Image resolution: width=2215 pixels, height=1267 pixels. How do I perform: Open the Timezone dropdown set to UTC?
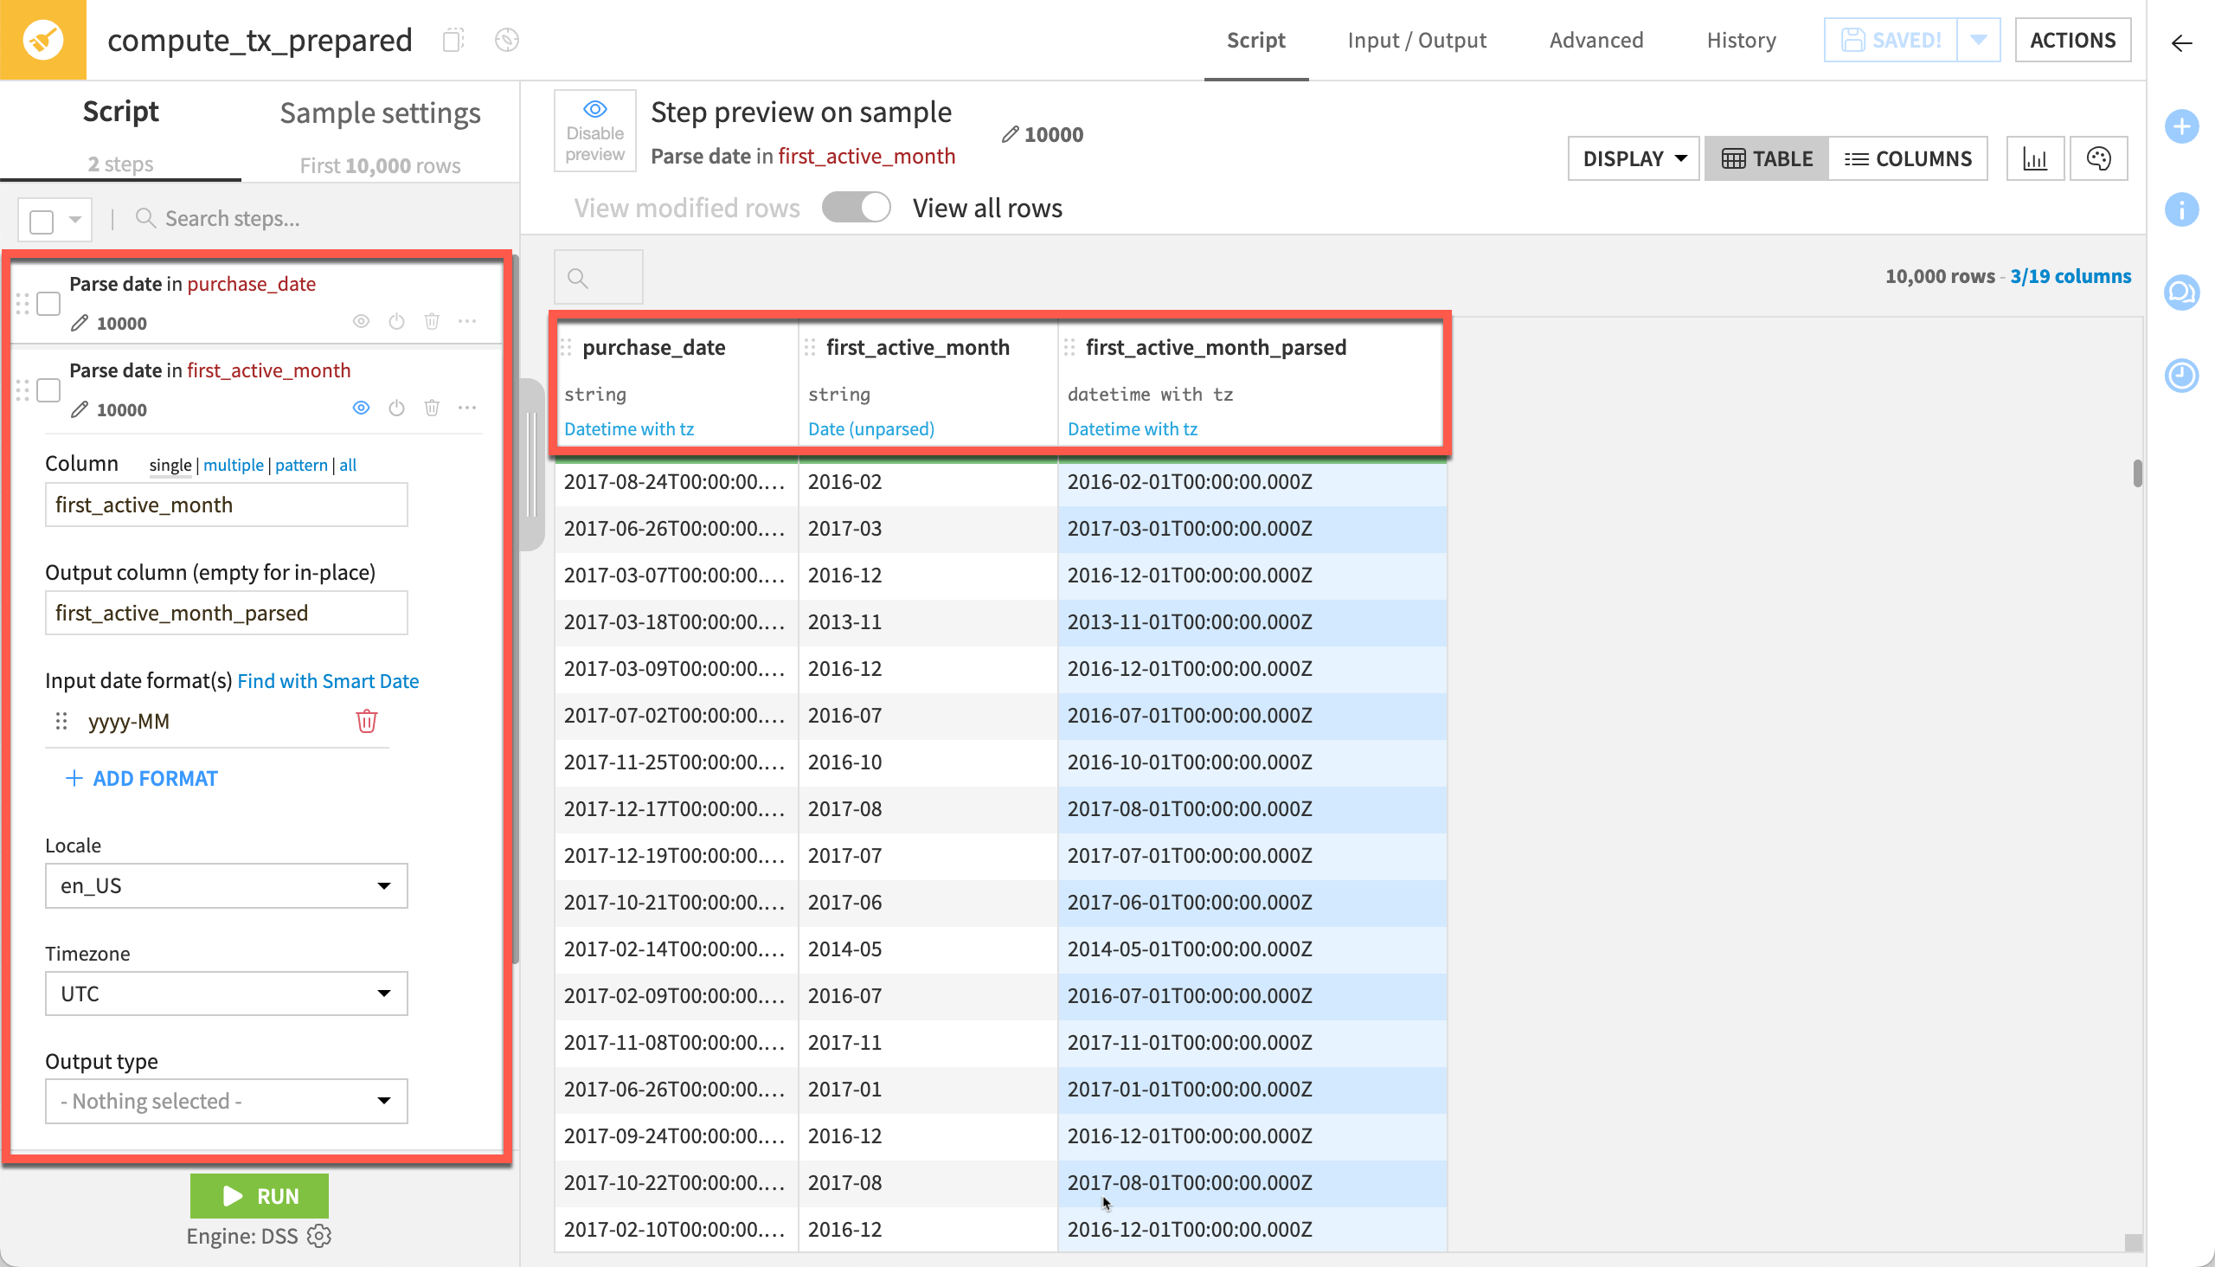(225, 993)
